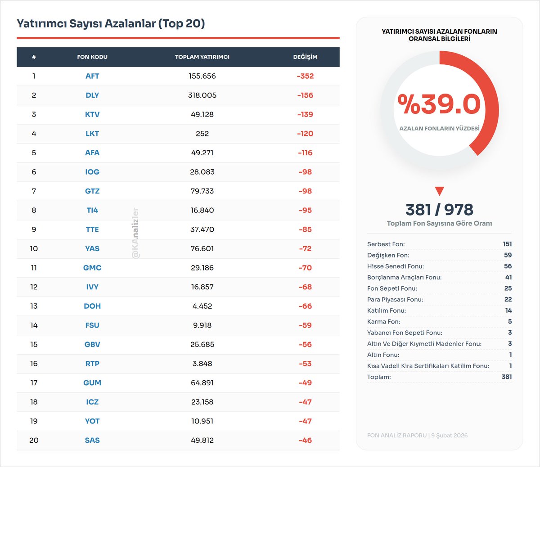This screenshot has width=540, height=540.
Task: Click the -156 change value
Action: coord(305,95)
